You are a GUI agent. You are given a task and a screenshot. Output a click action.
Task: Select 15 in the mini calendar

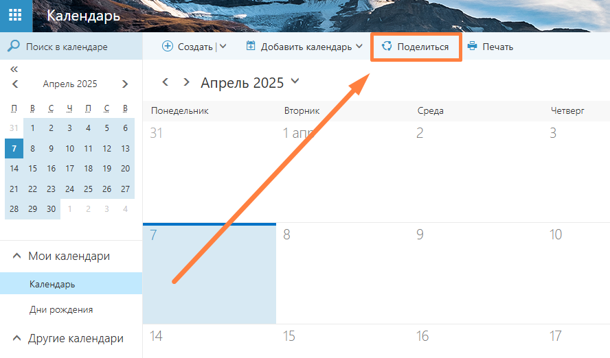(32, 169)
